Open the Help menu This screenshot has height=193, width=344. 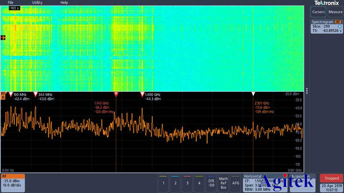[x=64, y=3]
